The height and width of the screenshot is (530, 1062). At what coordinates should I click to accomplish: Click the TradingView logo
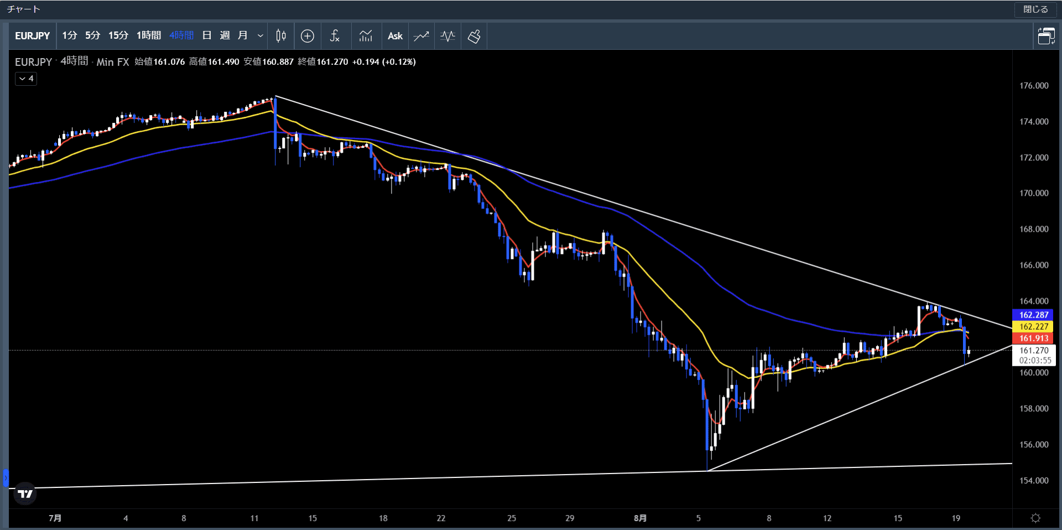coord(25,493)
